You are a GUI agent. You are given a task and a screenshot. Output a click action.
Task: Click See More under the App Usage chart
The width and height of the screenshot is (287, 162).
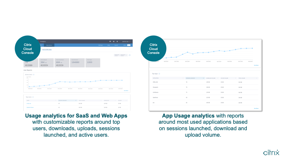tap(256, 65)
